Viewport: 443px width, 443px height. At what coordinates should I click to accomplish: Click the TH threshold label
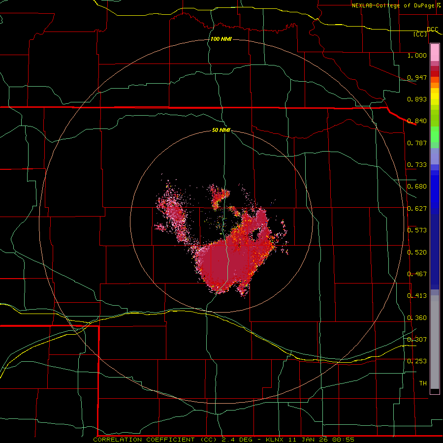[423, 383]
